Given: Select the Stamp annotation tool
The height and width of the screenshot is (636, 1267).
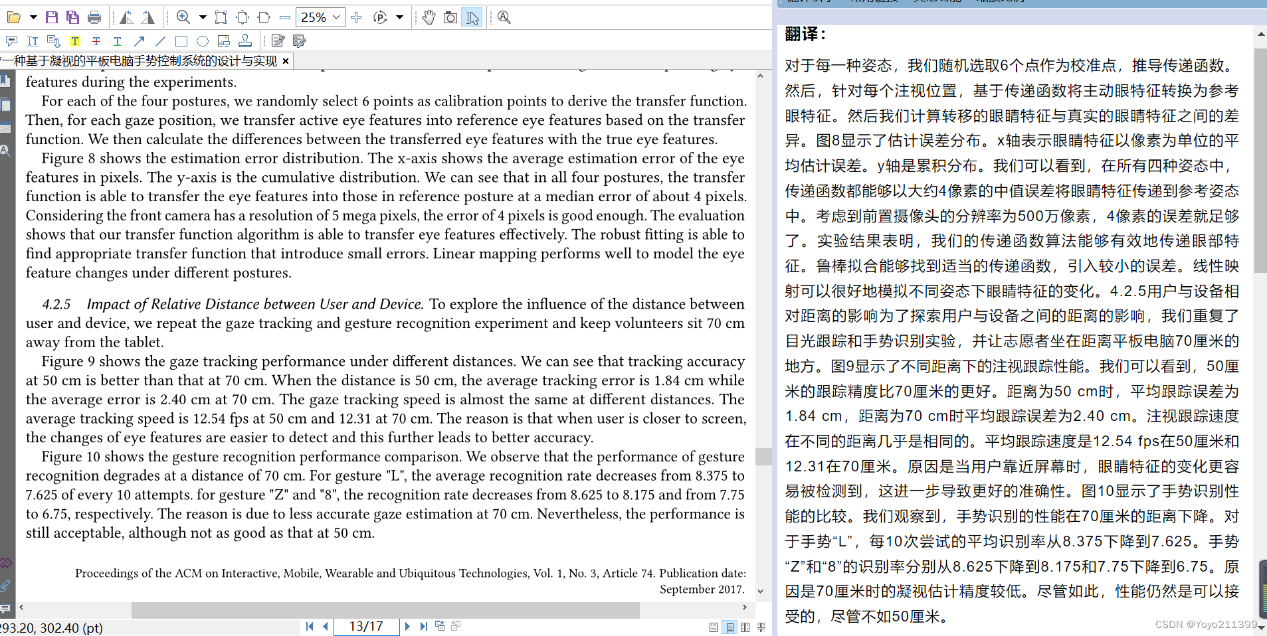Looking at the screenshot, I should tap(245, 40).
